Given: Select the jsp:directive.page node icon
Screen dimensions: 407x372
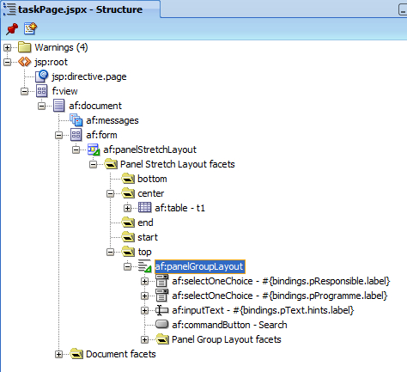Looking at the screenshot, I should pyautogui.click(x=42, y=76).
